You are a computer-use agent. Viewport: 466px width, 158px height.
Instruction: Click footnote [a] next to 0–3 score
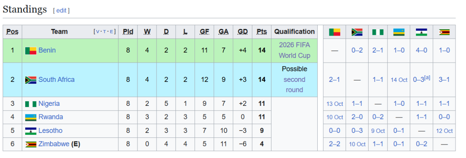coord(427,78)
